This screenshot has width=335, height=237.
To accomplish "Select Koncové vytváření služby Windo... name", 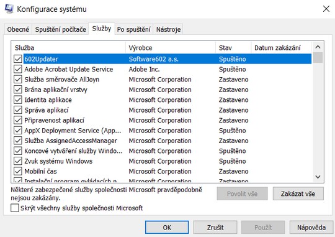I will [73, 151].
